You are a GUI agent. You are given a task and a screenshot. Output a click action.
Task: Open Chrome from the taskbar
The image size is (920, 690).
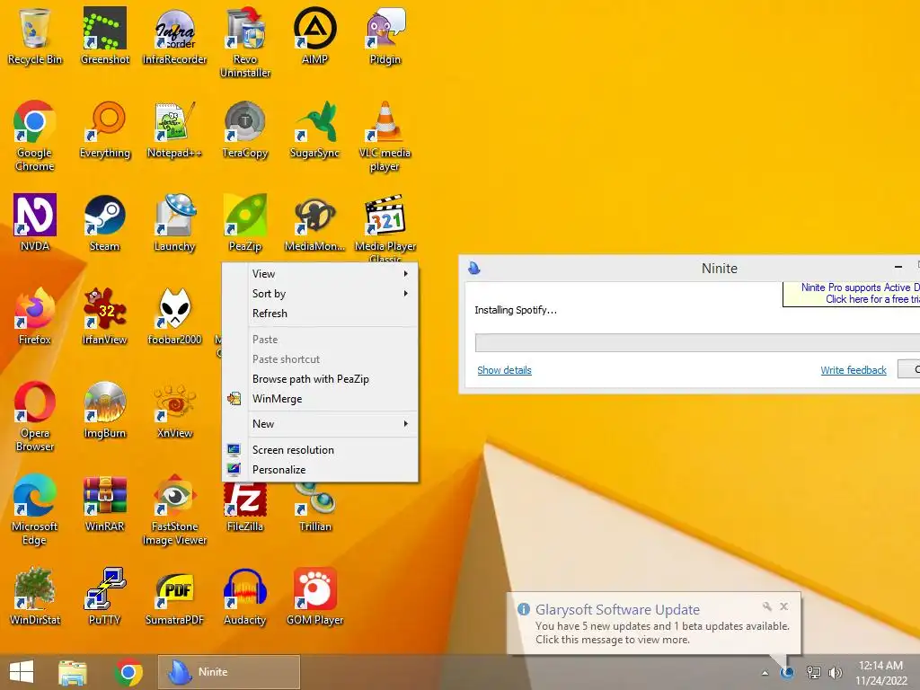[128, 672]
